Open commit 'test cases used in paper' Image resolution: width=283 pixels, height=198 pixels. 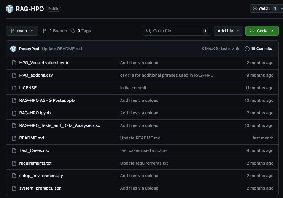tap(144, 150)
